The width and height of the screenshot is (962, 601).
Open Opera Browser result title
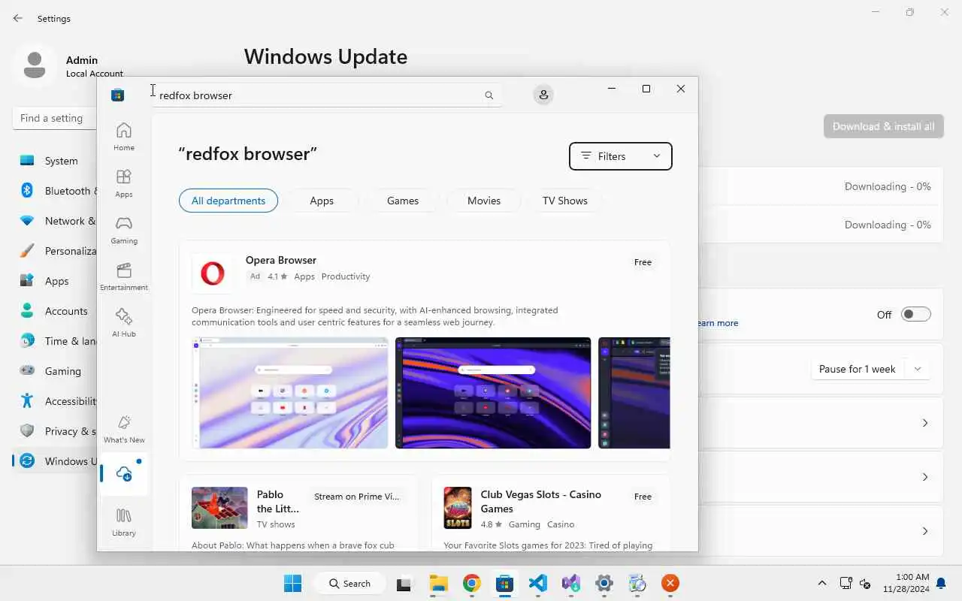click(281, 260)
